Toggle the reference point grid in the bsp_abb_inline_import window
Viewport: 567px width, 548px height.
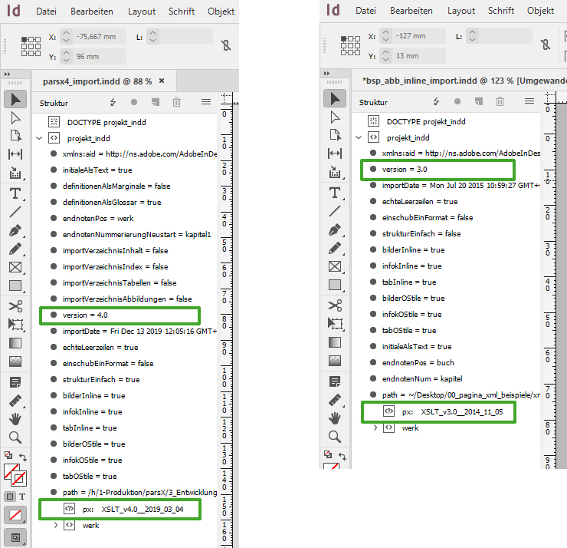[350, 45]
